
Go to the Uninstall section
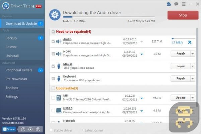coord(22,56)
